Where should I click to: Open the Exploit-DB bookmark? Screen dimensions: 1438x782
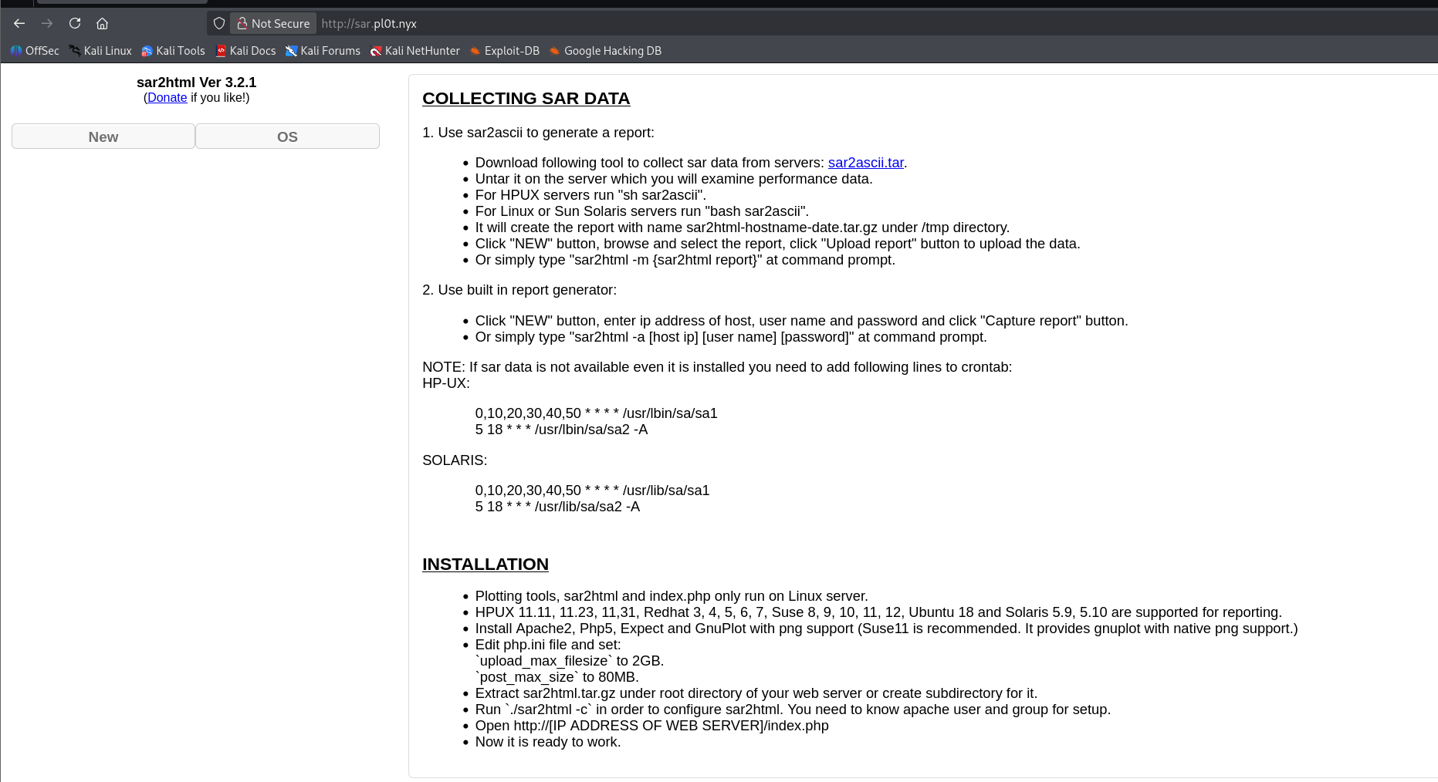pos(504,51)
